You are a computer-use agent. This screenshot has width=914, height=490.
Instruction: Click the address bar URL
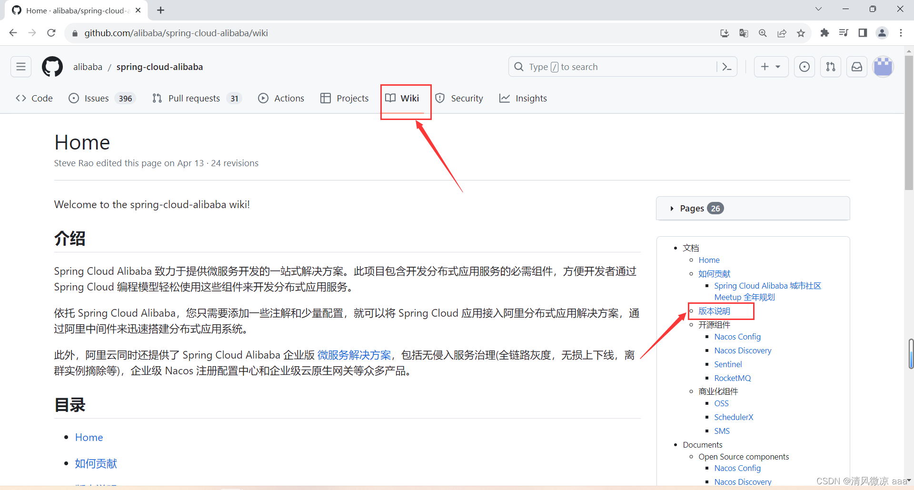[x=176, y=33]
